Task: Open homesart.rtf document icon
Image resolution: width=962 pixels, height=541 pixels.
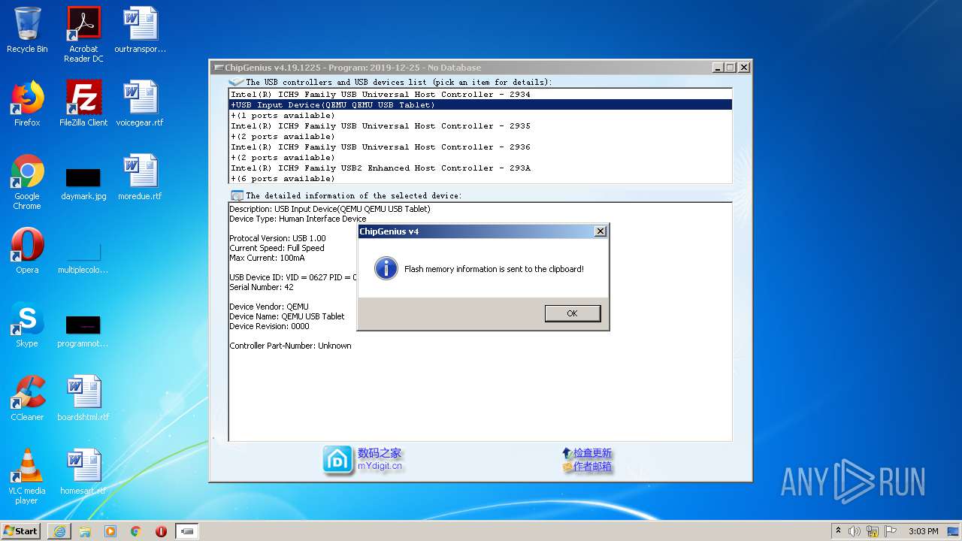Action: (x=83, y=472)
